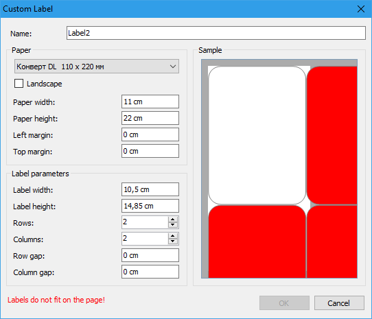Click the Cancel button
The image size is (372, 319).
point(339,303)
